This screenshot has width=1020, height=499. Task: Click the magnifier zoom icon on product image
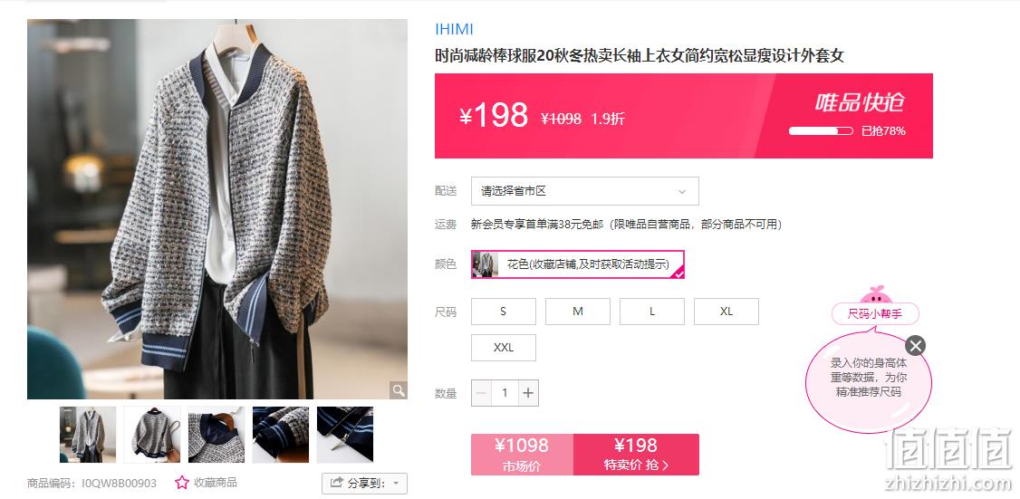(398, 390)
